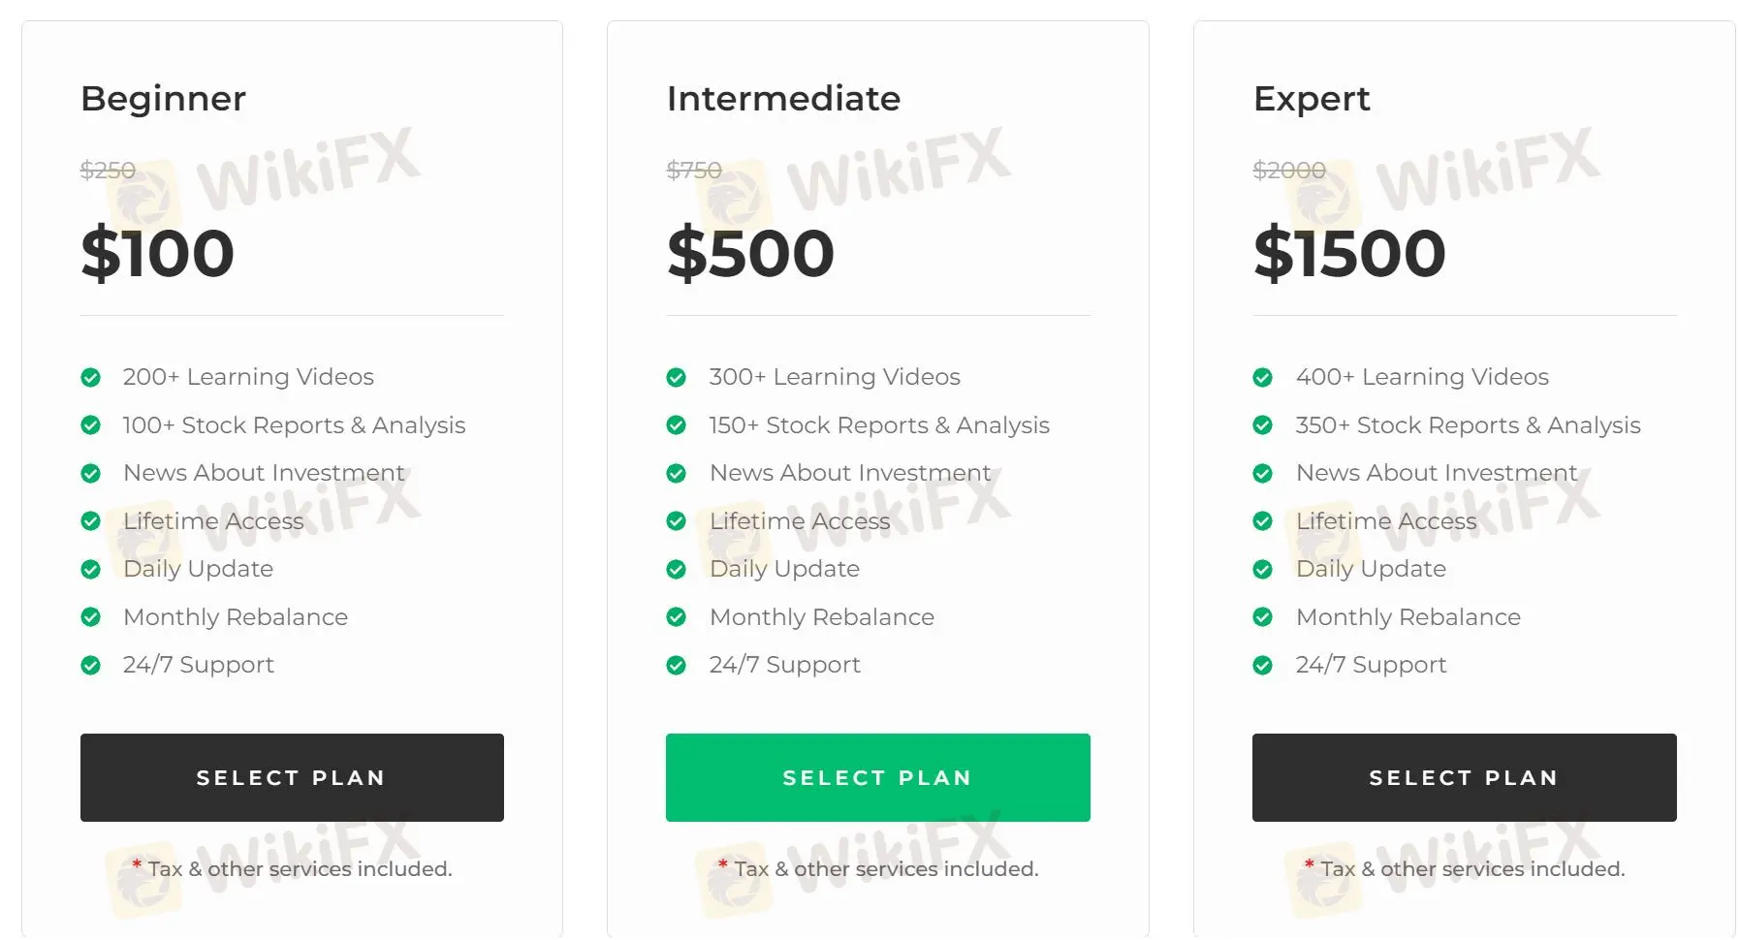The image size is (1740, 940).
Task: Click the $1500 Expert price
Action: point(1349,253)
